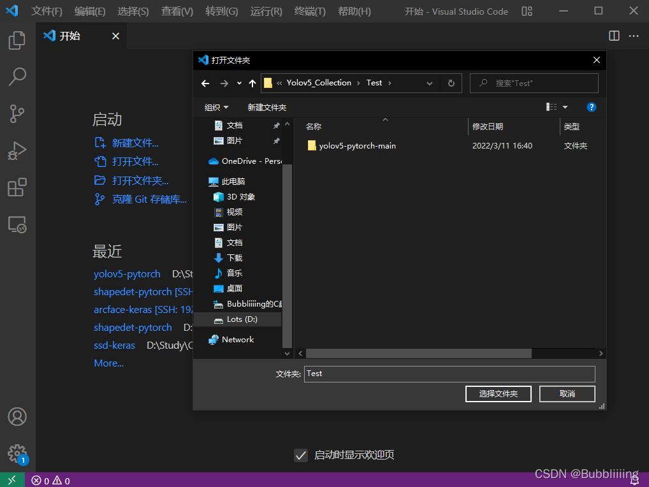Open the 终端(T) menu
Screen dimensions: 649x487
pos(310,11)
